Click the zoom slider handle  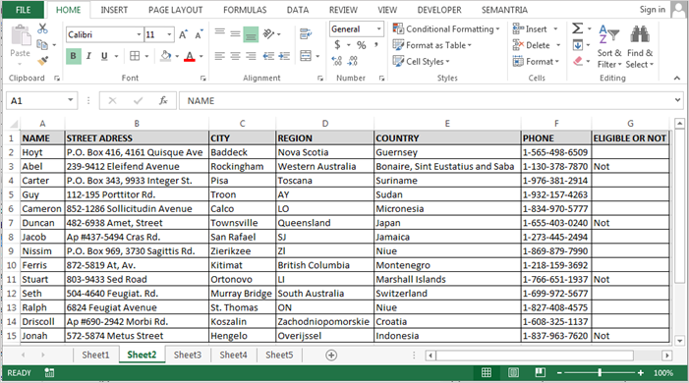pyautogui.click(x=600, y=372)
